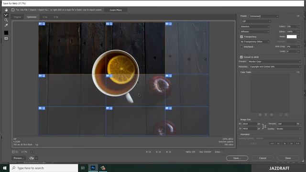Viewport: 306px width, 172px height.
Task: Enable the Interlaced checkbox
Action: 241,47
